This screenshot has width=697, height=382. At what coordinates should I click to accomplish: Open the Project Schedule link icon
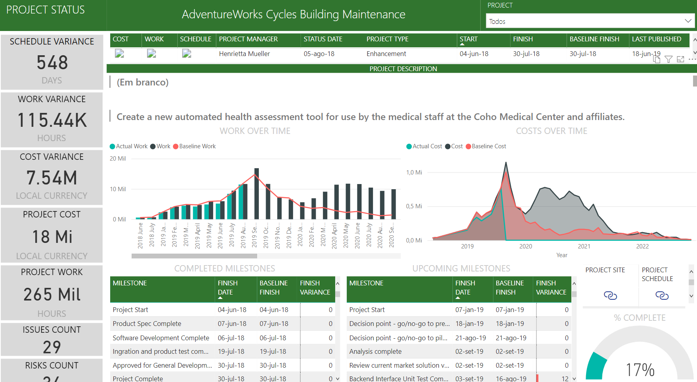(x=662, y=295)
